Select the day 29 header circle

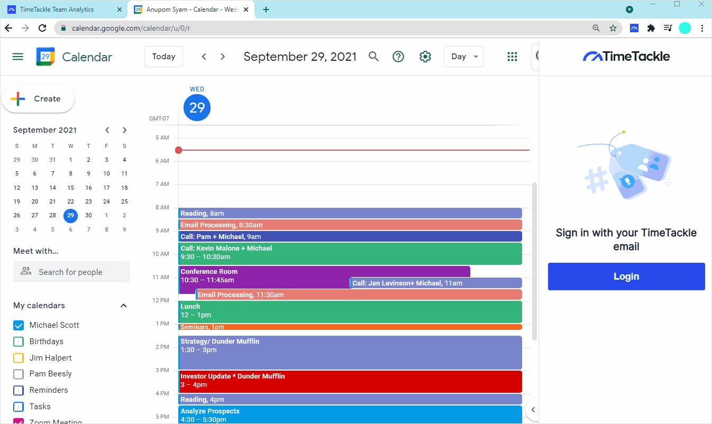(197, 108)
